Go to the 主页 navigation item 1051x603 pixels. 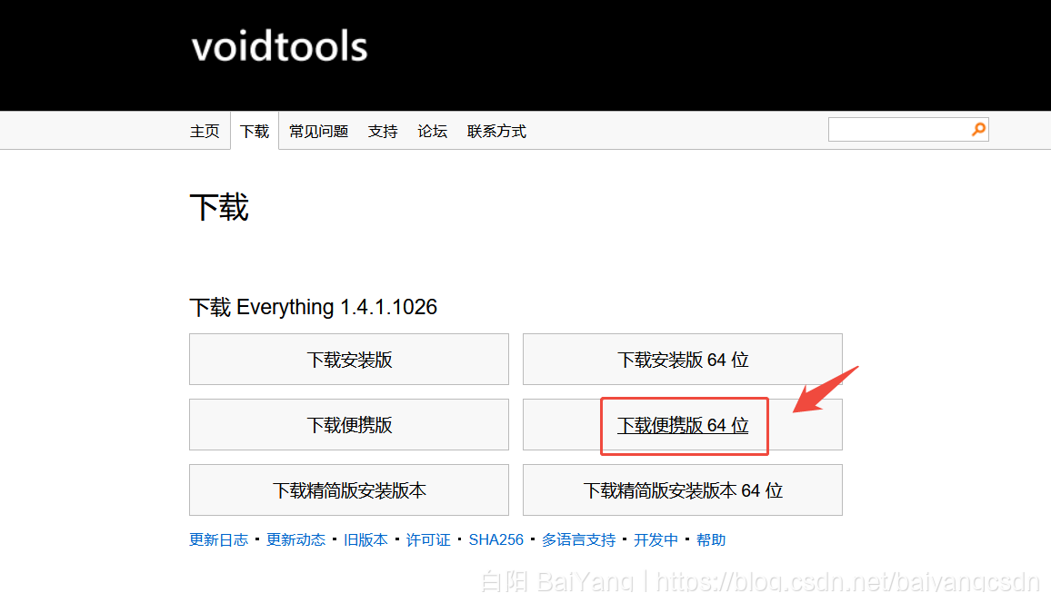pyautogui.click(x=205, y=131)
